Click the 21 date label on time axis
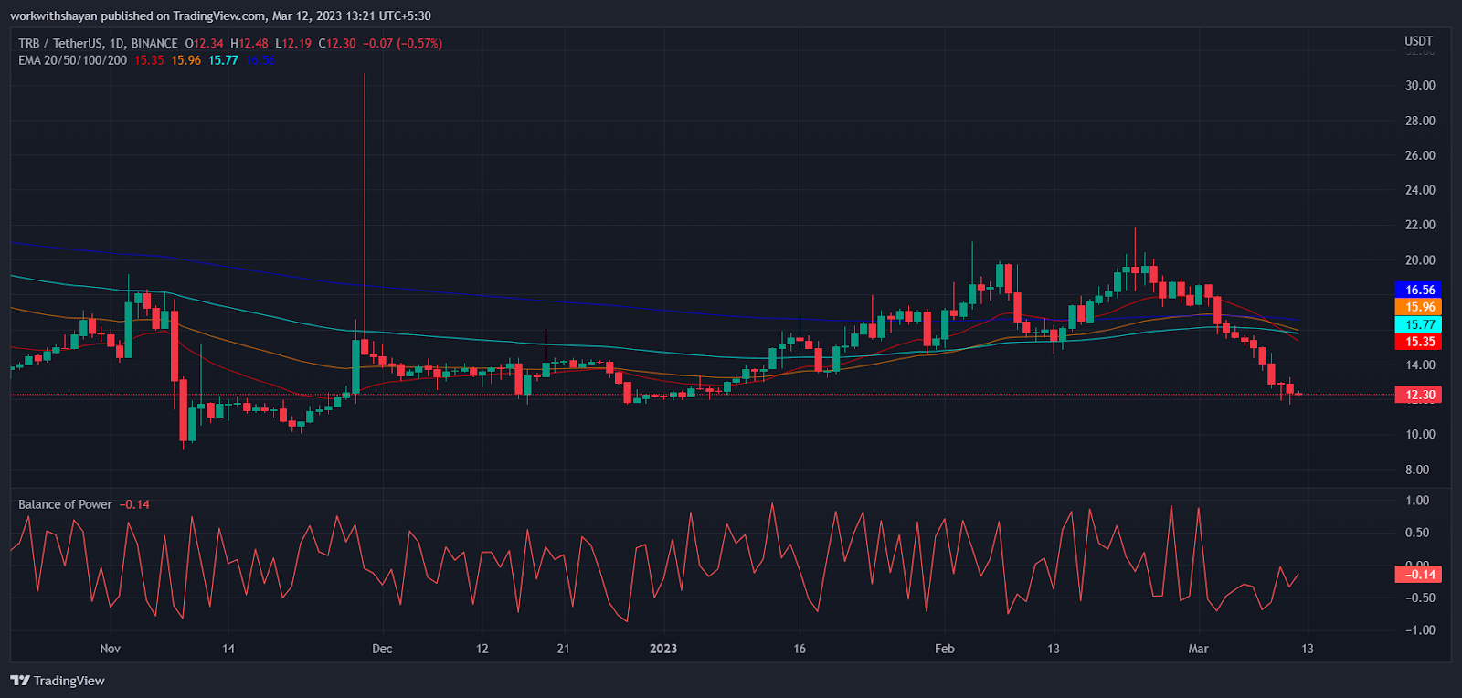 563,649
